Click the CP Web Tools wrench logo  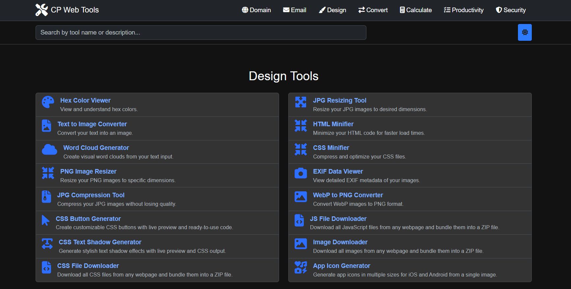tap(42, 10)
